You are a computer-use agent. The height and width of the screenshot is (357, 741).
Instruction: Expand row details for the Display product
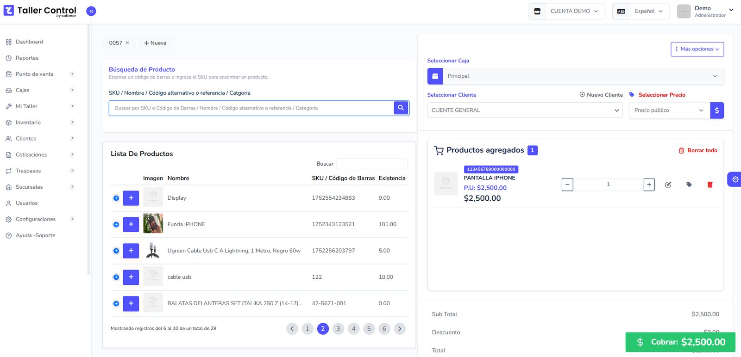pyautogui.click(x=116, y=198)
